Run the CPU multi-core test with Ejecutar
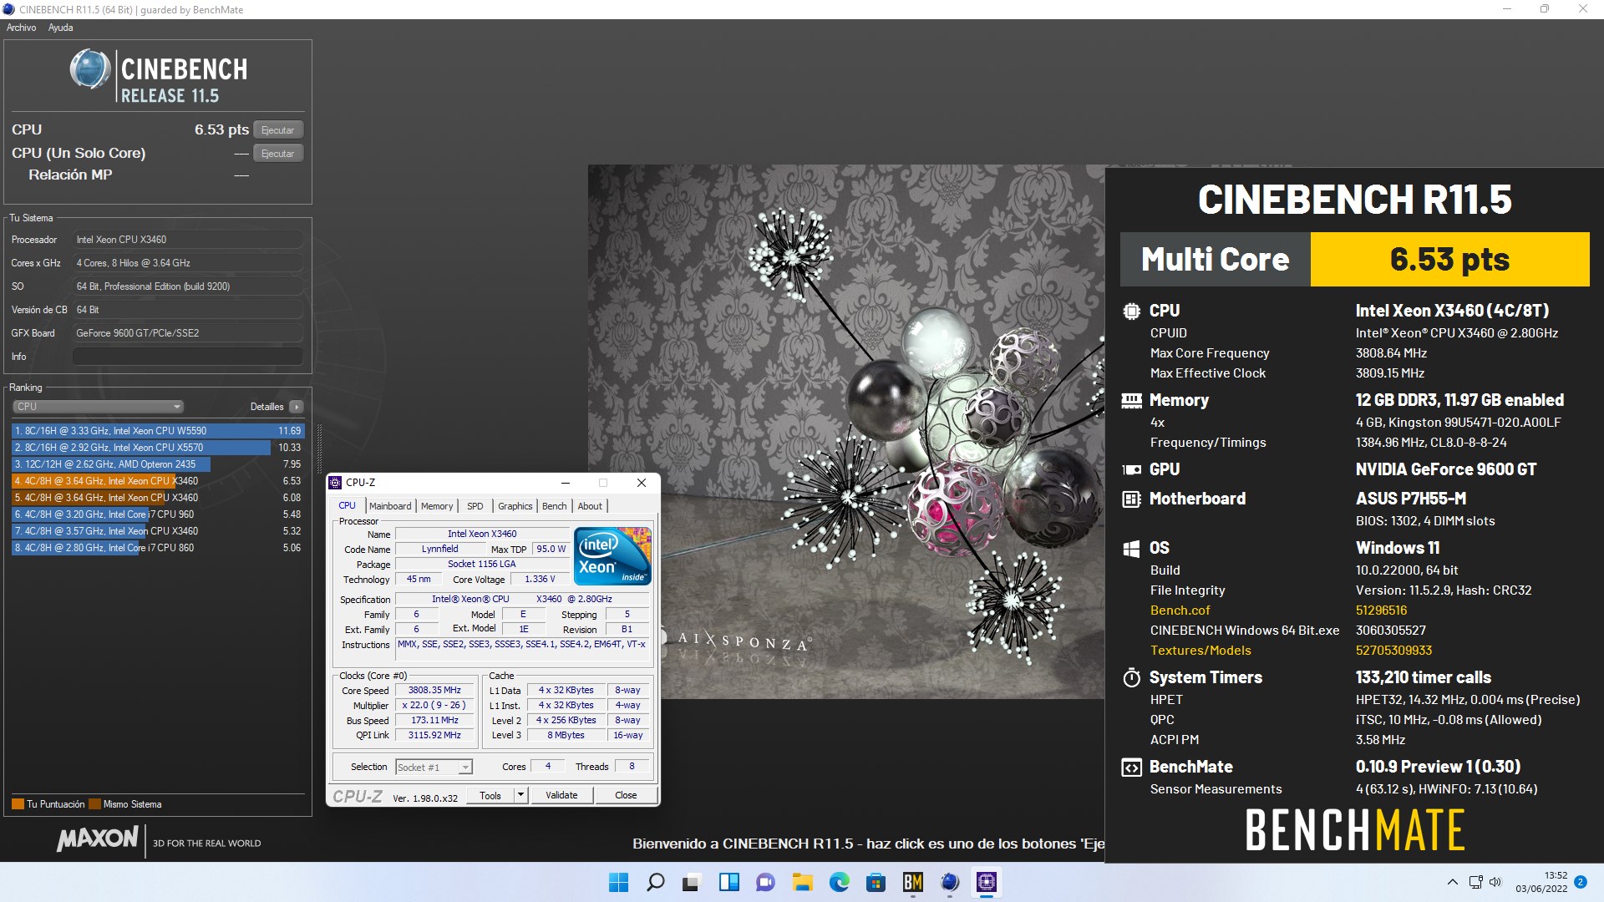 (x=278, y=130)
